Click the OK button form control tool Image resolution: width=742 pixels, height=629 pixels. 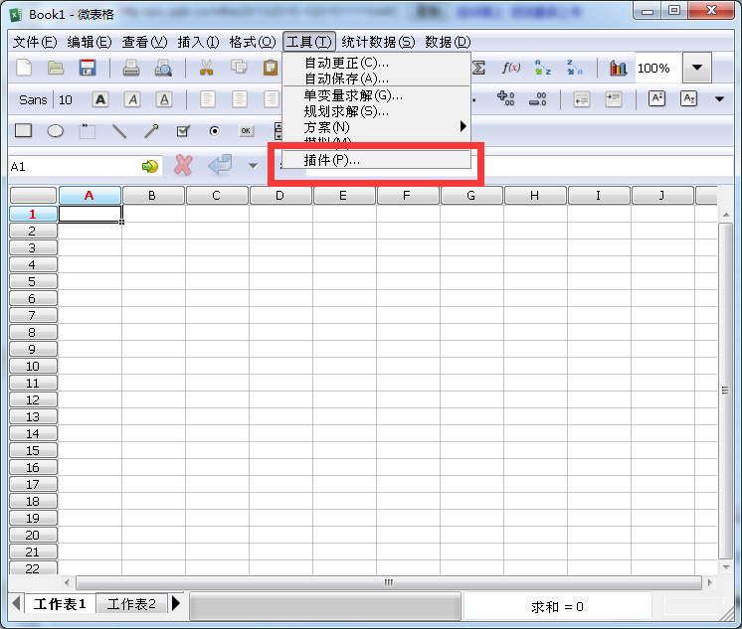(x=246, y=130)
